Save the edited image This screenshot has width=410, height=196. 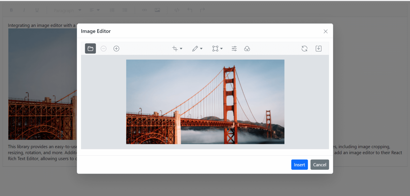tap(318, 48)
